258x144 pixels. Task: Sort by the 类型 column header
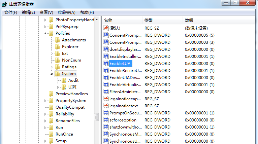pyautogui.click(x=163, y=21)
